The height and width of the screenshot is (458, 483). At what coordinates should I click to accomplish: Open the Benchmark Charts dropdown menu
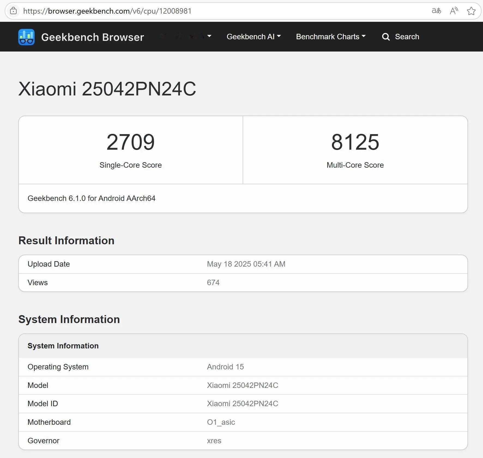pos(331,37)
